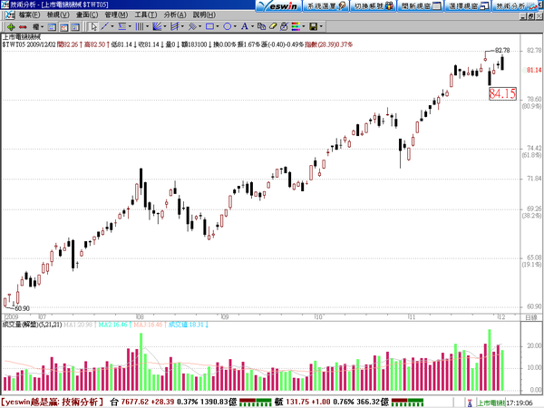Expand the text tool dropdown arrow
544x408 pixels.
point(252,26)
